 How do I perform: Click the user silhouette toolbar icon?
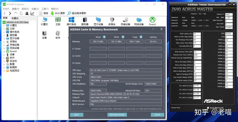(x=27, y=13)
